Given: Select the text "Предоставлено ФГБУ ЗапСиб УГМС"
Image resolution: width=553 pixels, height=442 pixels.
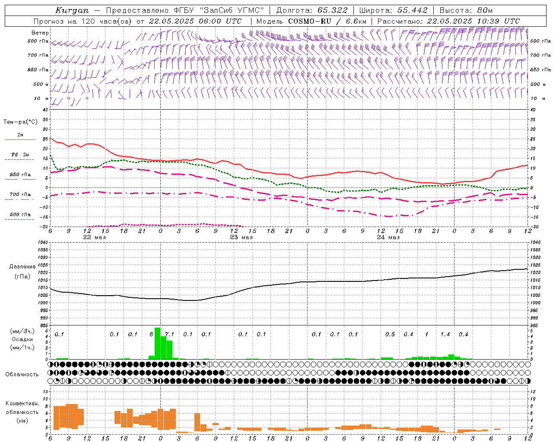Looking at the screenshot, I should [185, 10].
